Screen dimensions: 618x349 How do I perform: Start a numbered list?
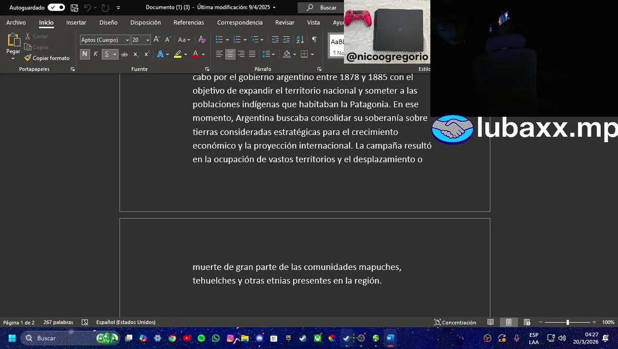tap(237, 40)
